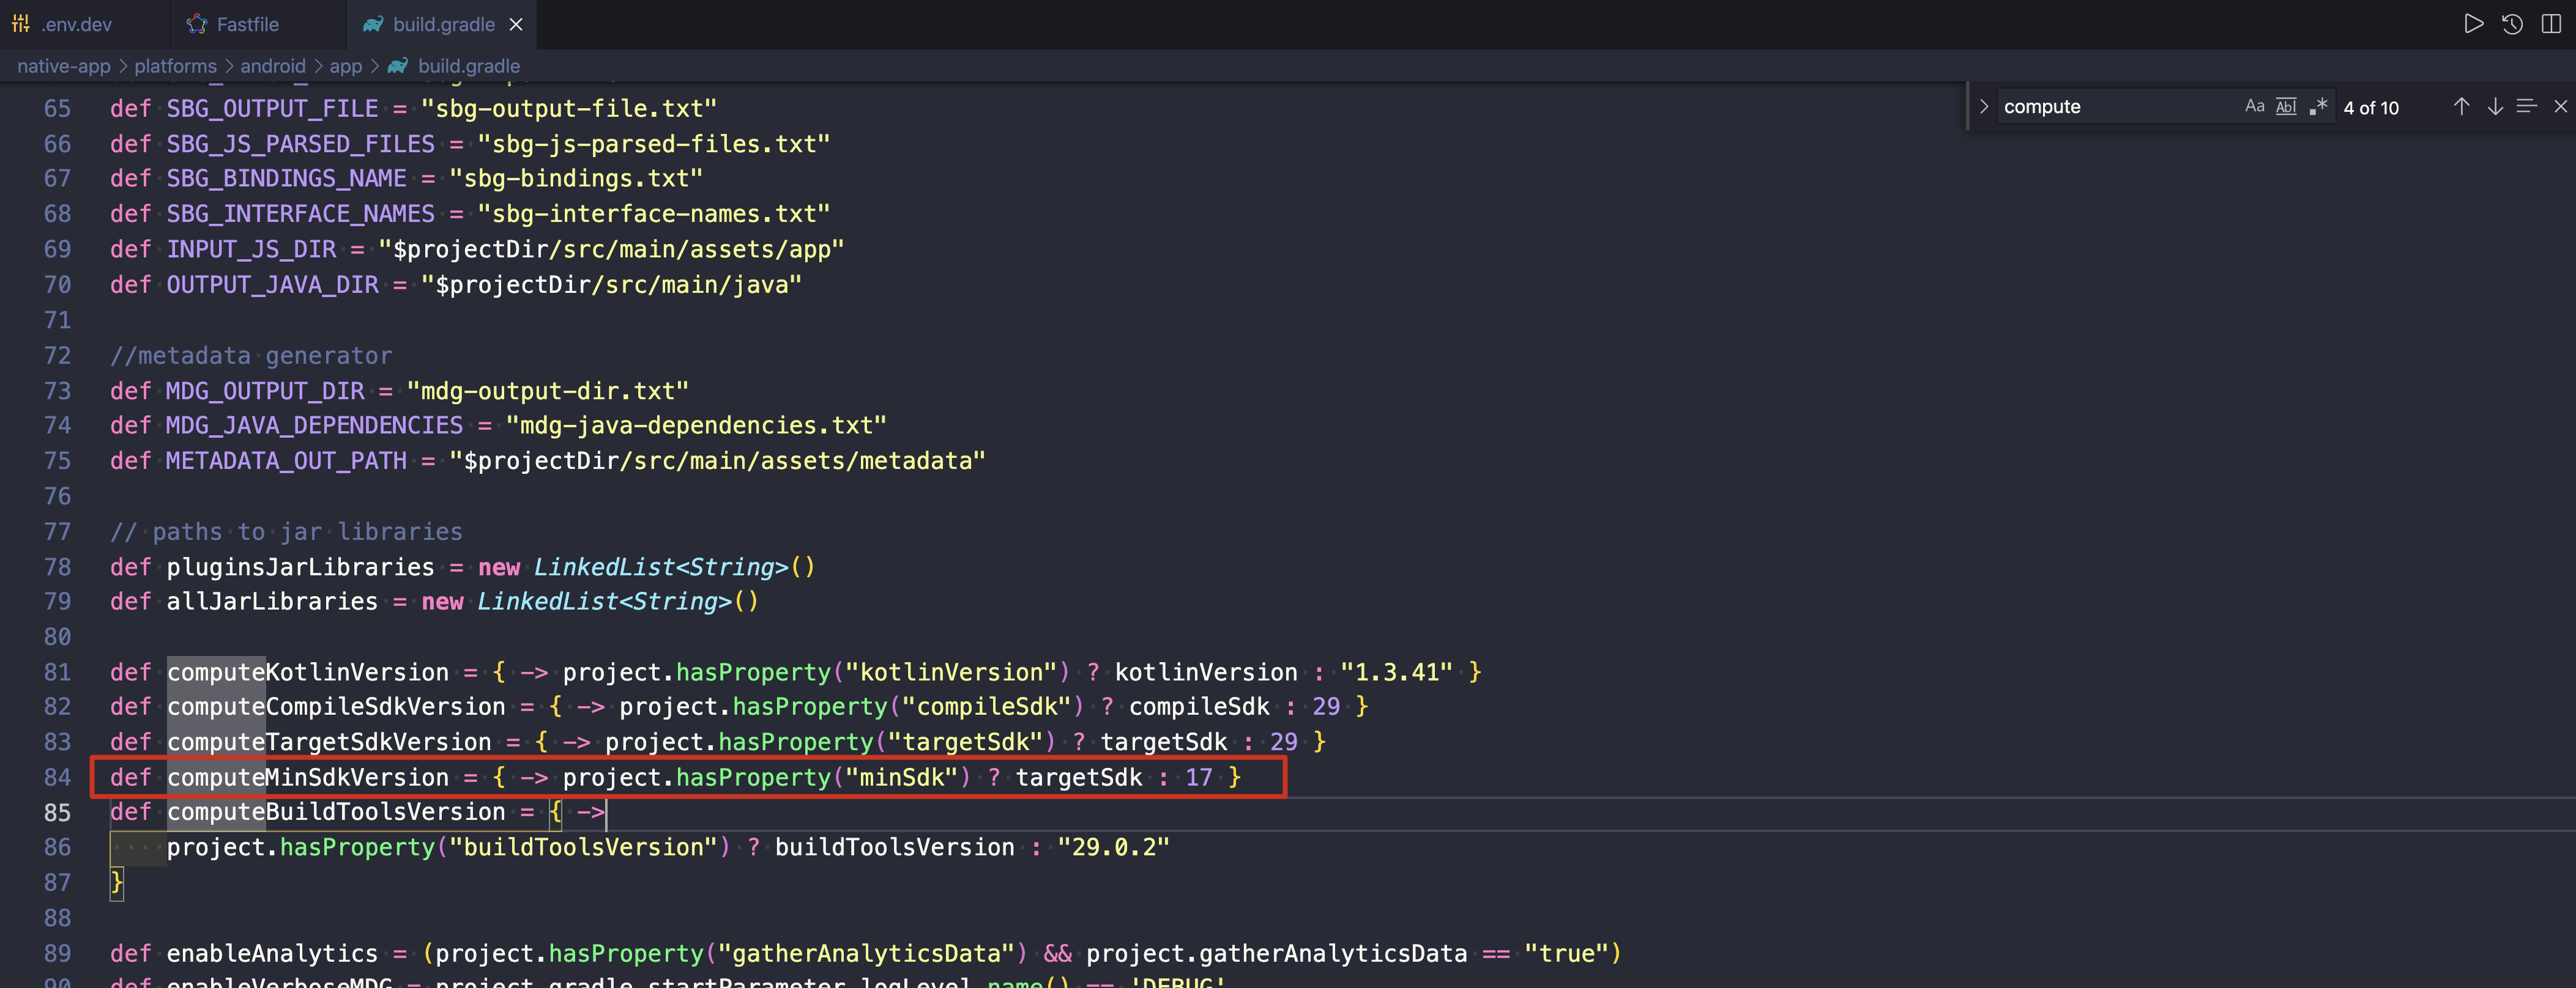
Task: Toggle Match Whole Word option
Action: pos(2286,107)
